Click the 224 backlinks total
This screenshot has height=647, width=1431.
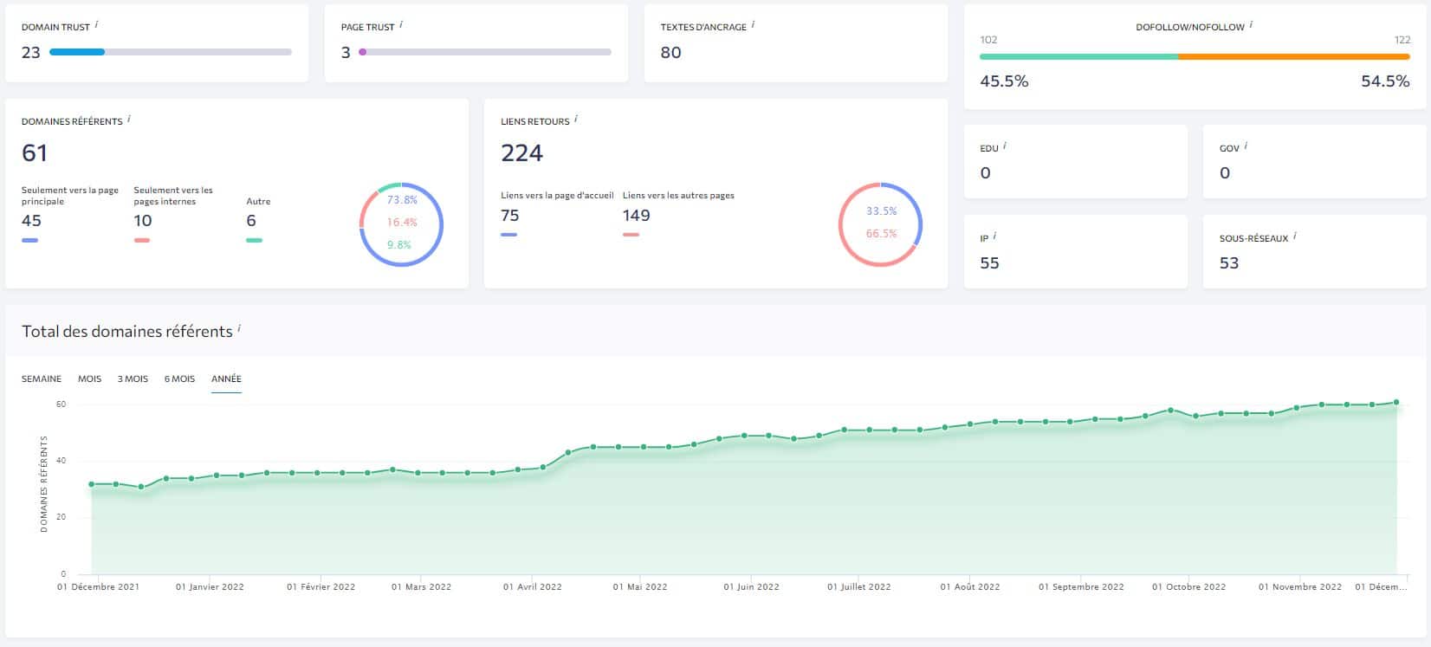(522, 153)
